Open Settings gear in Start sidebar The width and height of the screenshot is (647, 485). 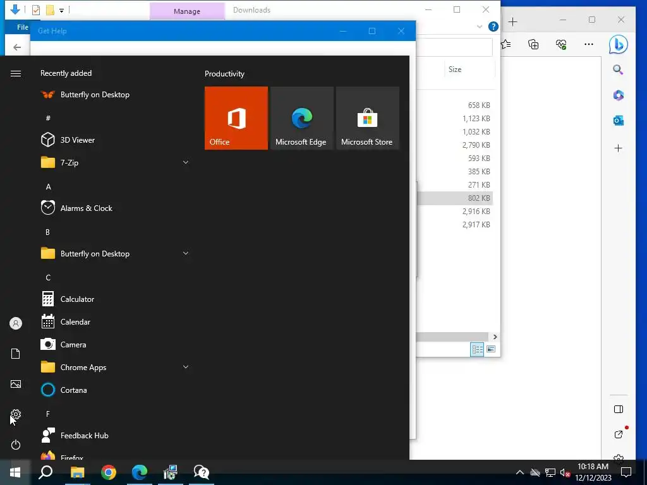16,414
